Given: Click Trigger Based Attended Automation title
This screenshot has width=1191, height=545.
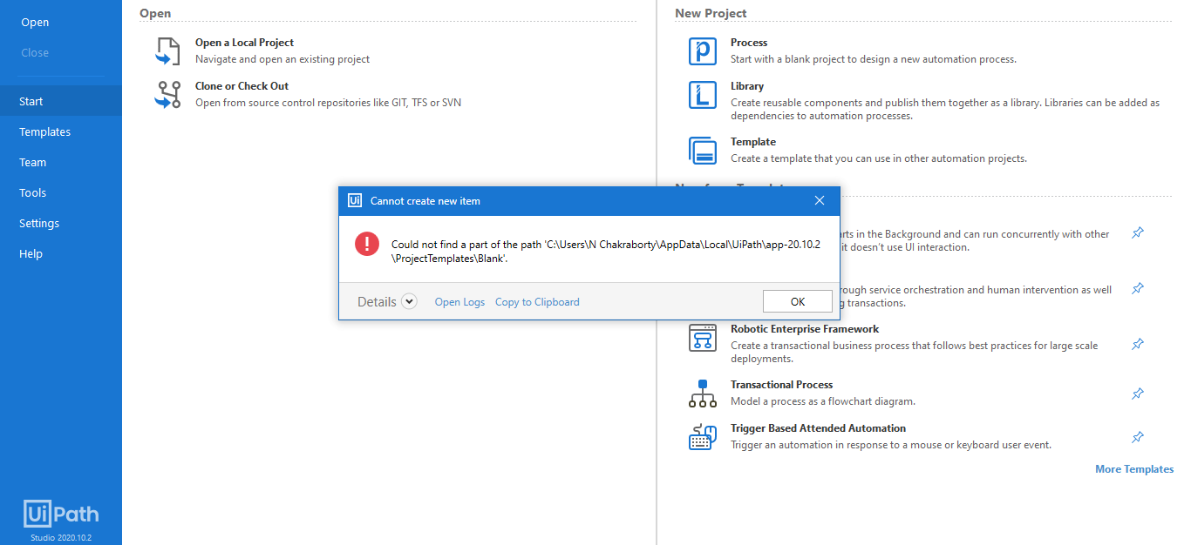Looking at the screenshot, I should coord(818,428).
